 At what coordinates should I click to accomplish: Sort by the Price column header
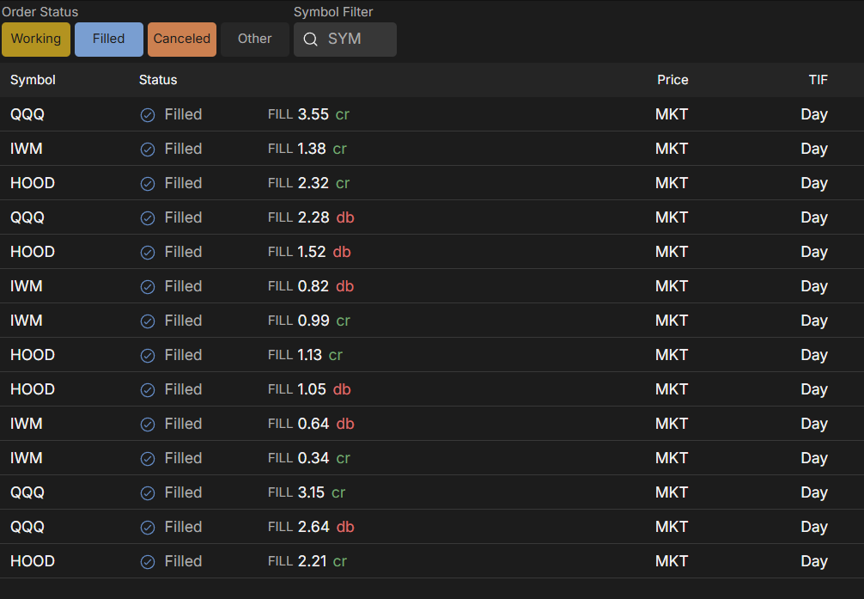[672, 80]
